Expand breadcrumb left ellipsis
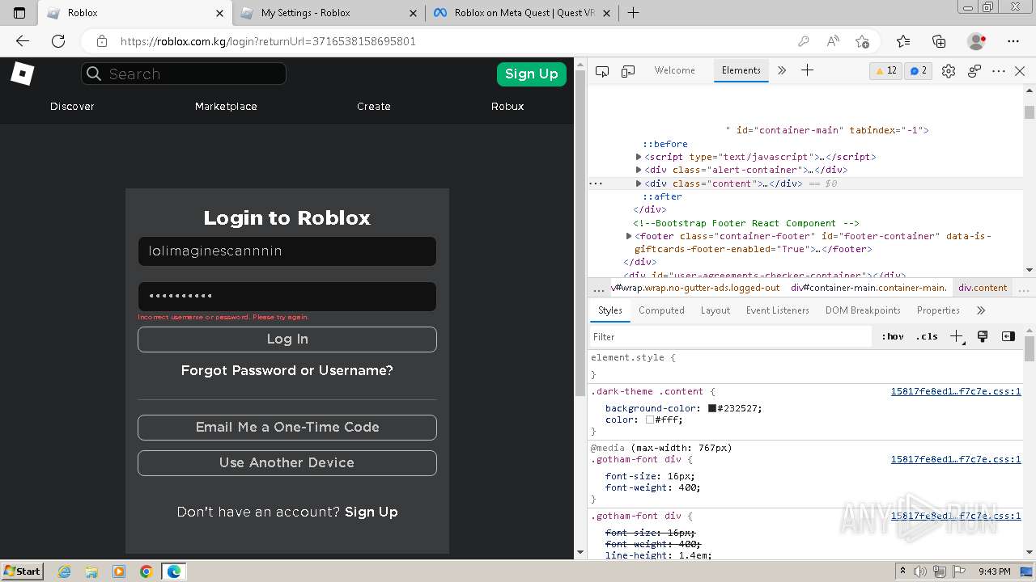Screen dimensions: 1036x582 point(599,288)
